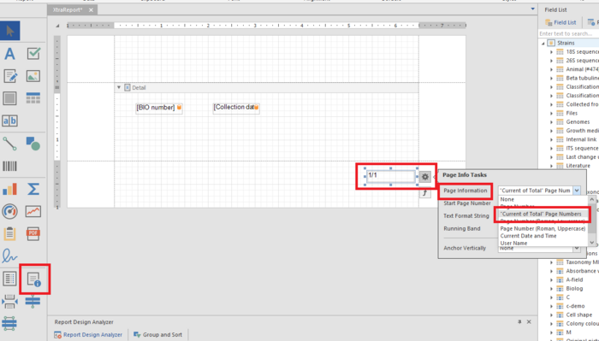
Task: Select User Name from page info list
Action: click(x=513, y=243)
